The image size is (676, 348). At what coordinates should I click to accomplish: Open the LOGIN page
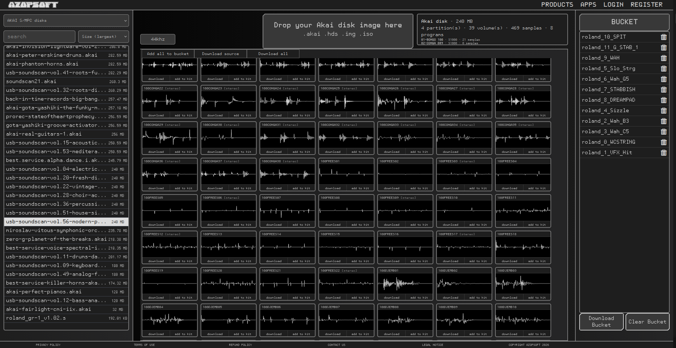click(613, 5)
